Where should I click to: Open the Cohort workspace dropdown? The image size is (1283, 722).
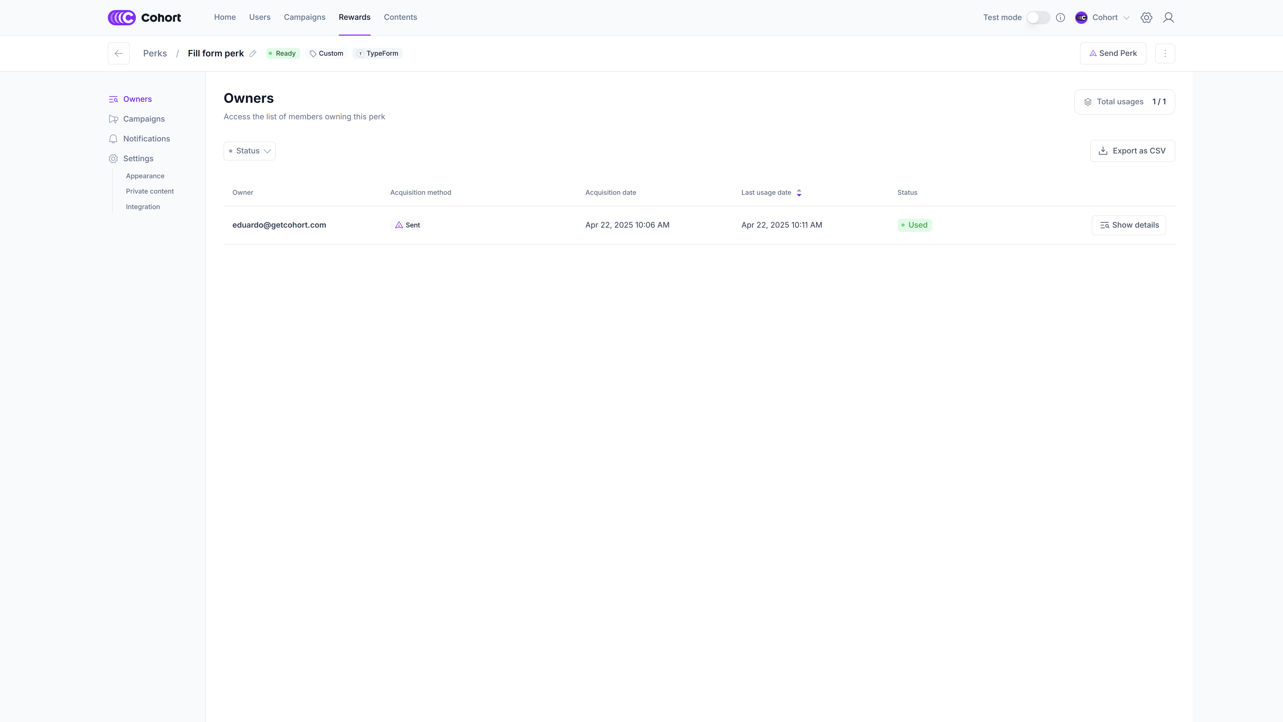[x=1102, y=18]
